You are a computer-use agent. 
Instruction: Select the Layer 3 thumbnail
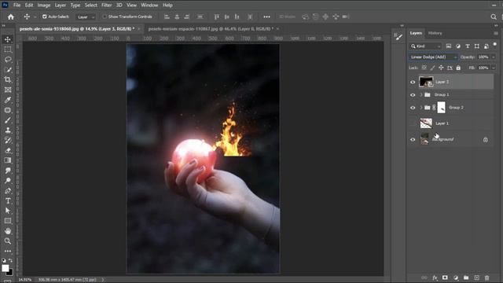(426, 82)
